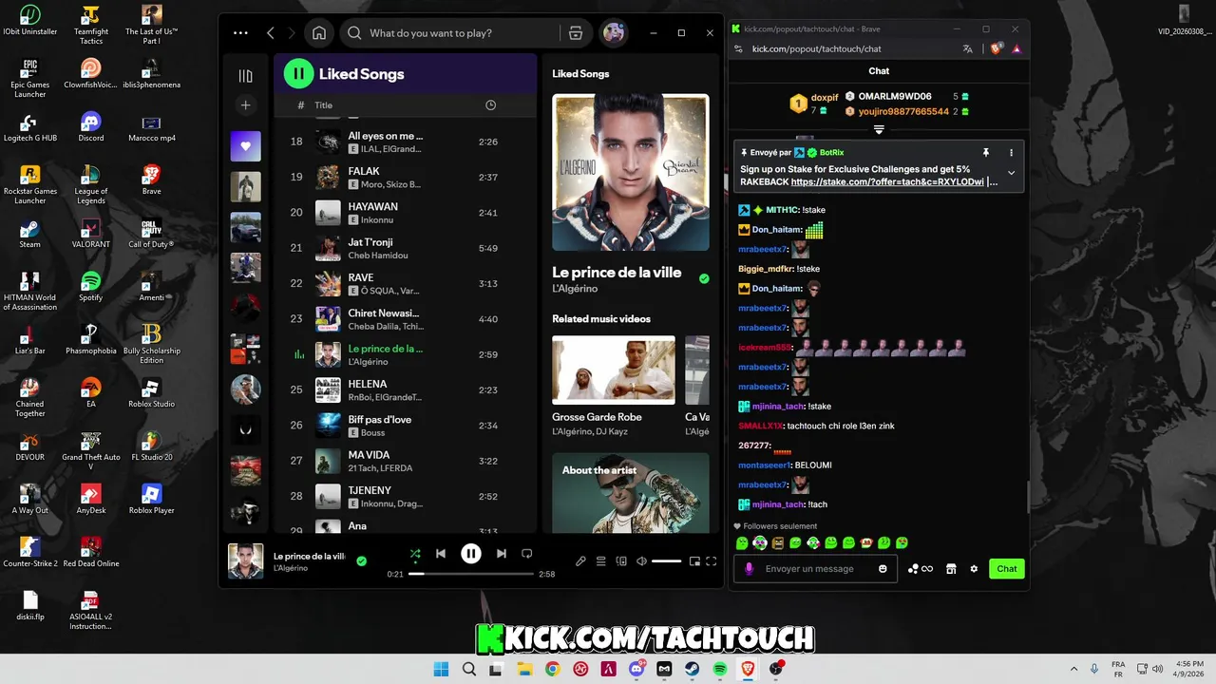
Task: Select the song HELENA
Action: point(405,390)
